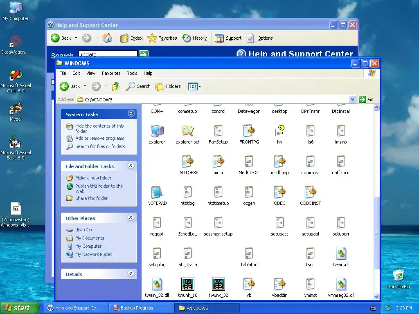Open My Computer desktop icon
Image resolution: width=419 pixels, height=314 pixels.
(16, 11)
